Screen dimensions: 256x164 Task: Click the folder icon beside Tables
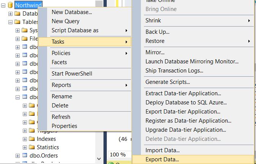click(17, 22)
